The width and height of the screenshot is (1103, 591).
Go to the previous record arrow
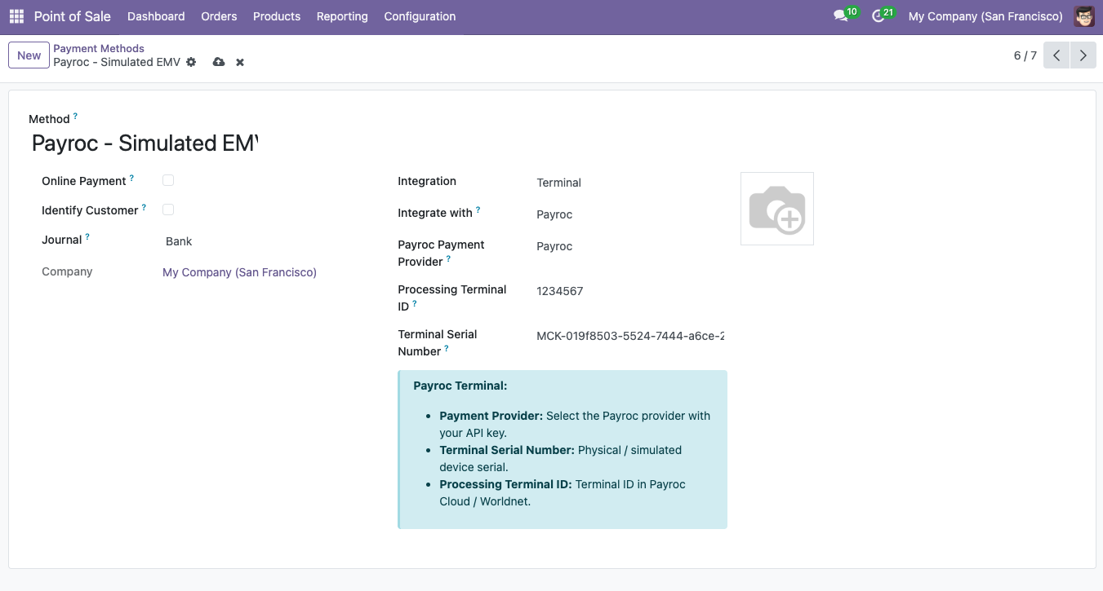click(x=1056, y=55)
